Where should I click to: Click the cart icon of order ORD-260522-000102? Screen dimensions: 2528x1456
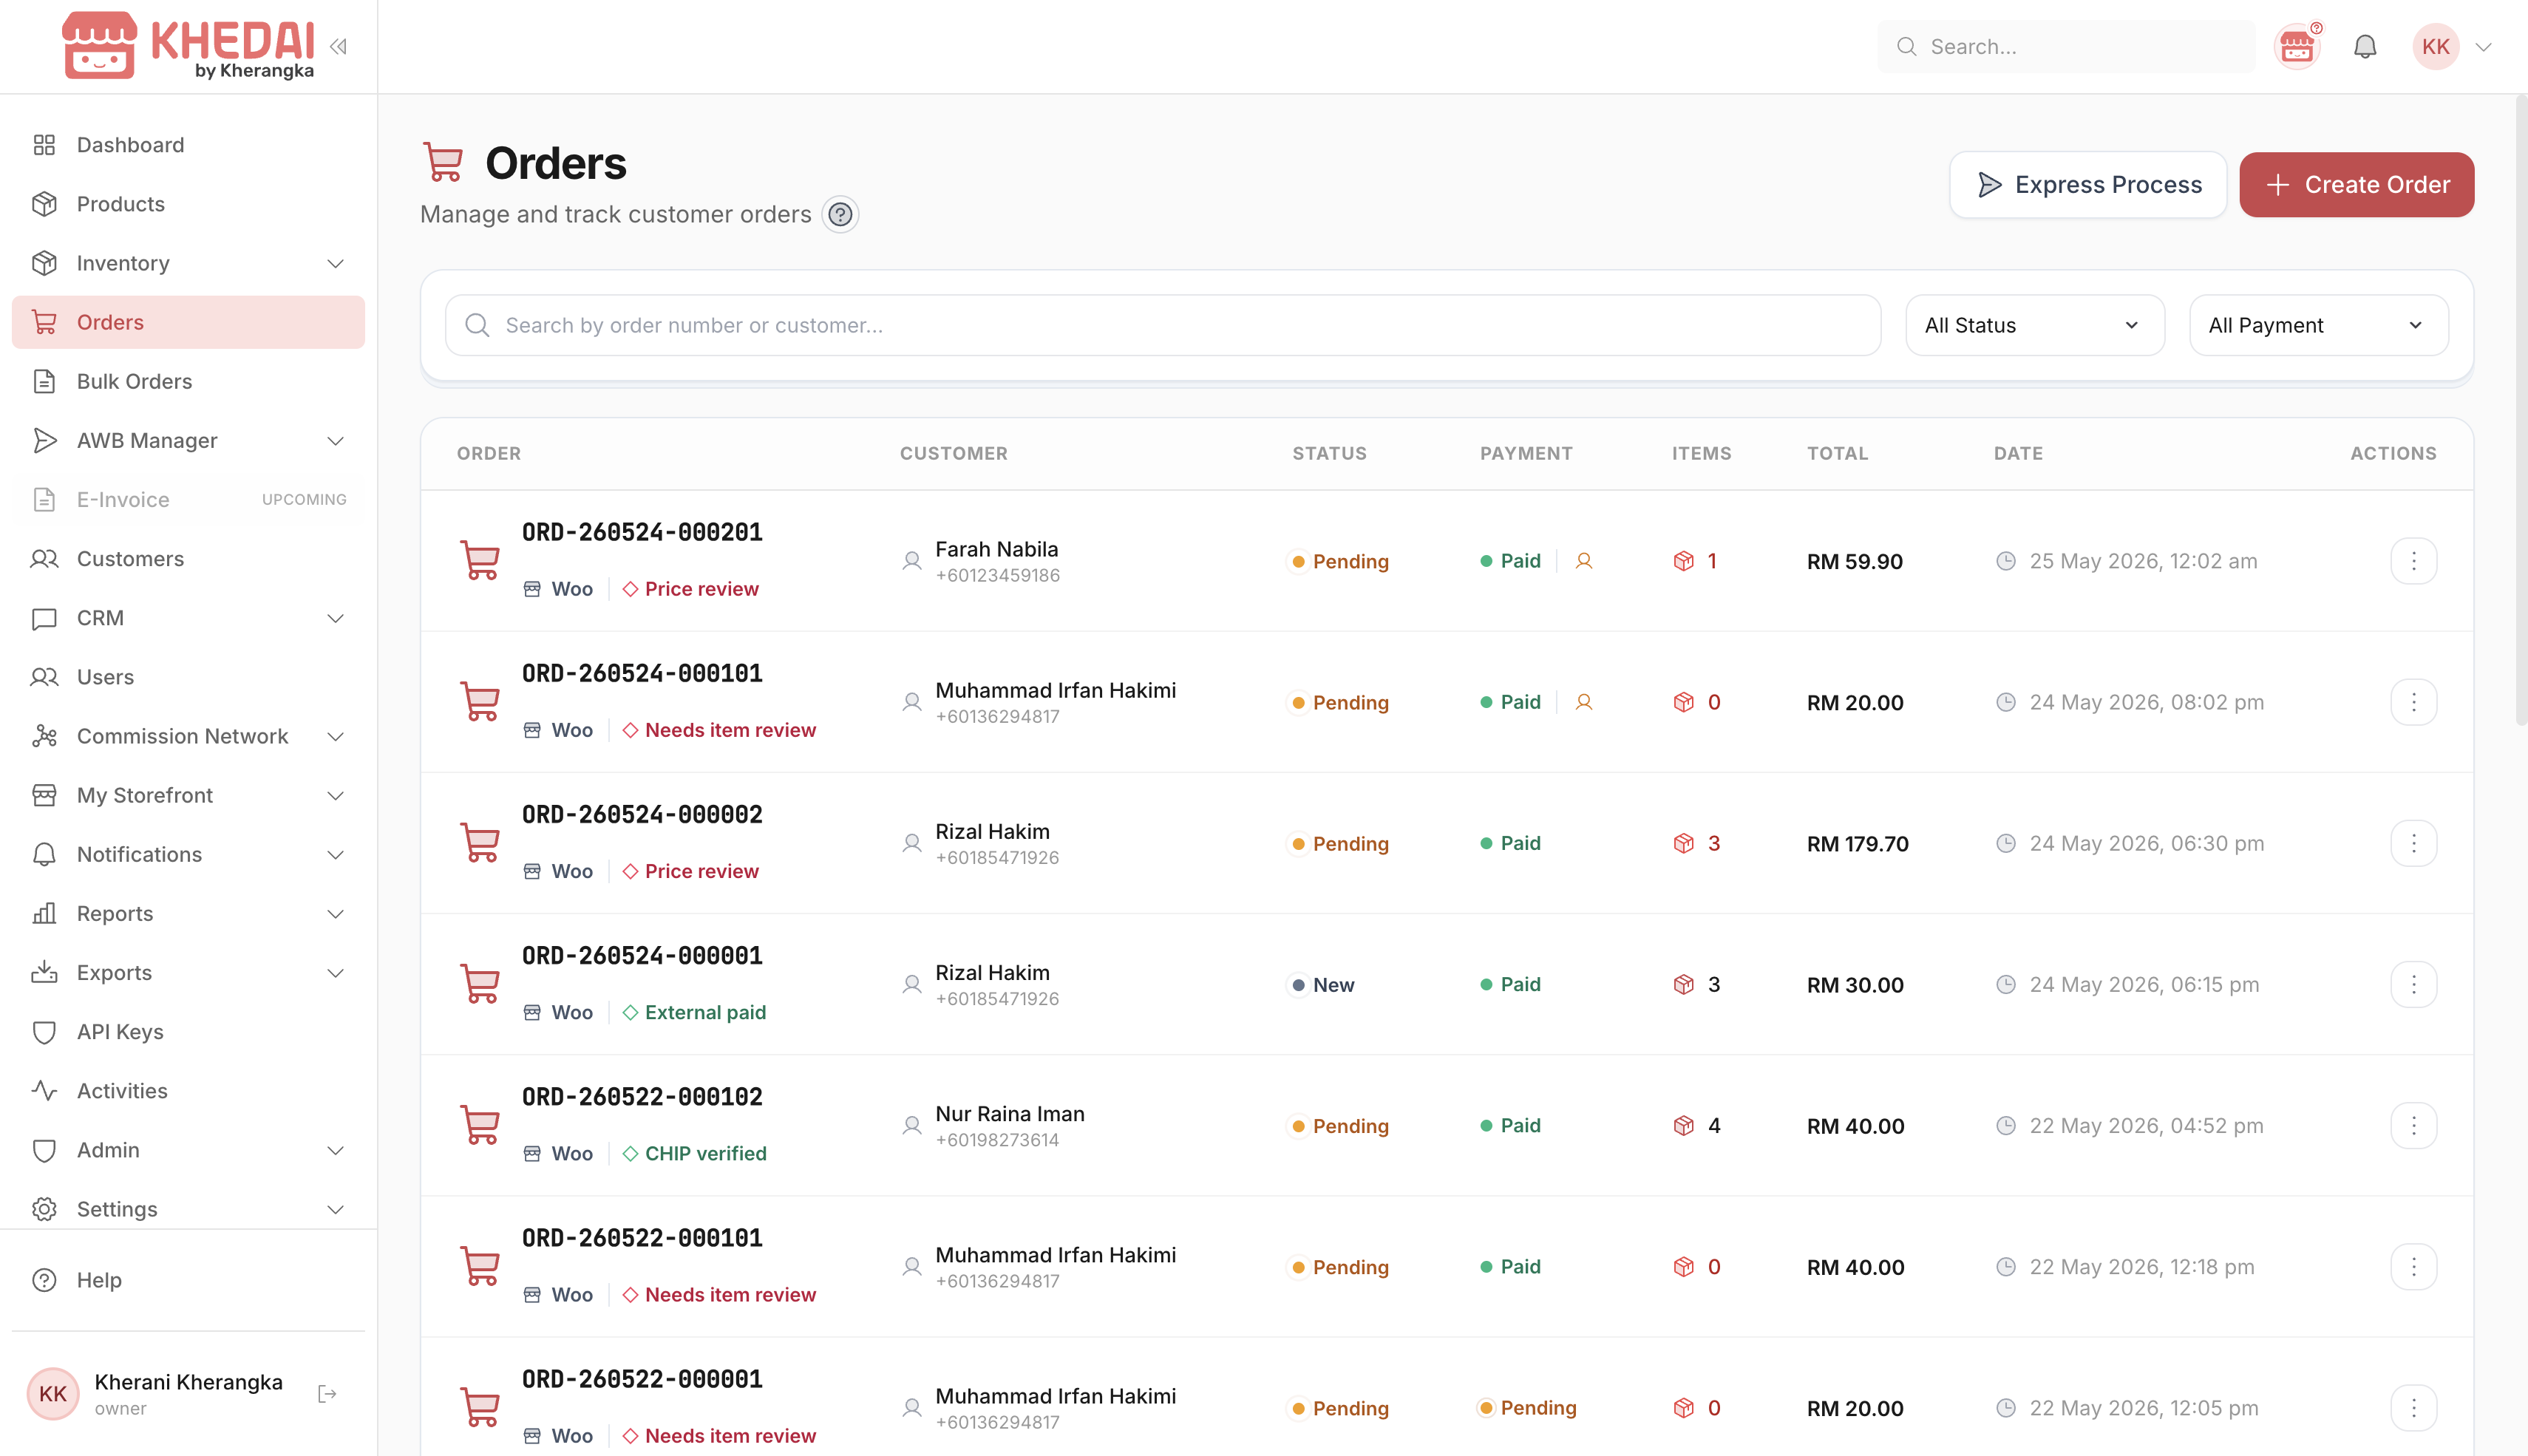[x=480, y=1125]
